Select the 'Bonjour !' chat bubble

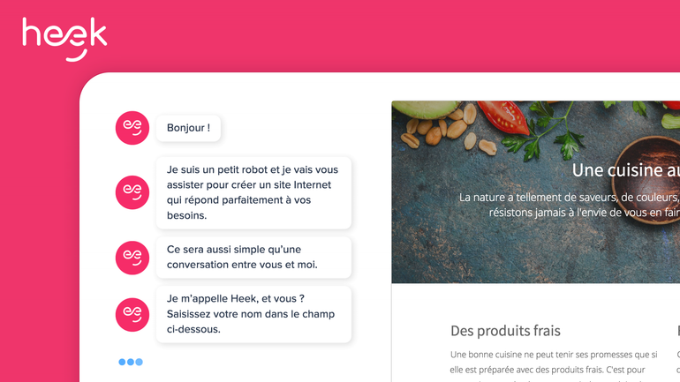[188, 128]
